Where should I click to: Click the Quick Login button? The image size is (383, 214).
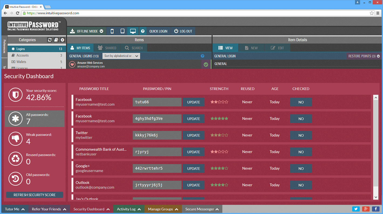tap(158, 31)
